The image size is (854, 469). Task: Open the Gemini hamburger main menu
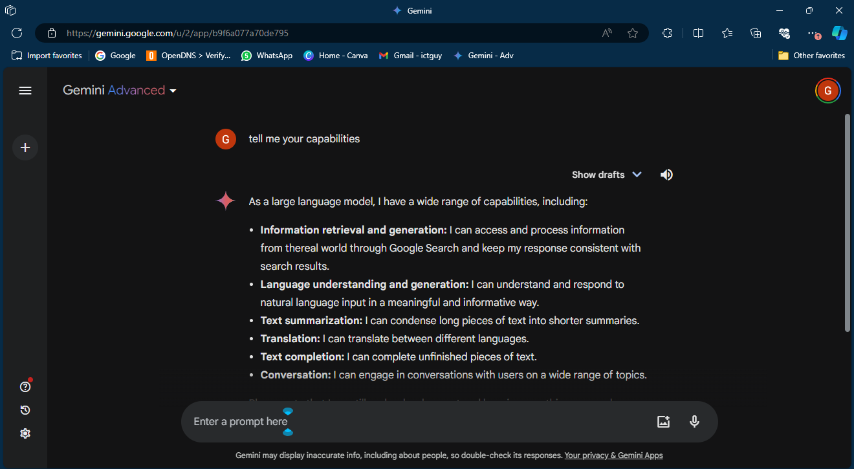(x=25, y=91)
